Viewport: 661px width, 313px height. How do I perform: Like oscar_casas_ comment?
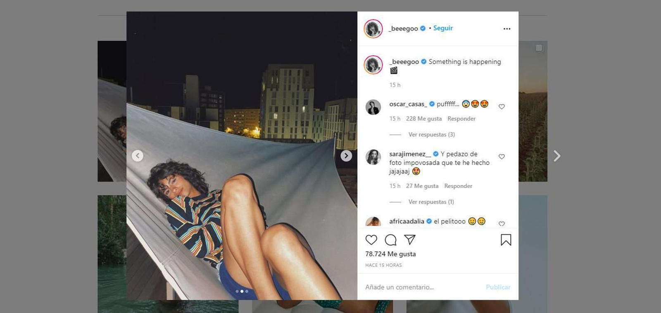tap(502, 107)
